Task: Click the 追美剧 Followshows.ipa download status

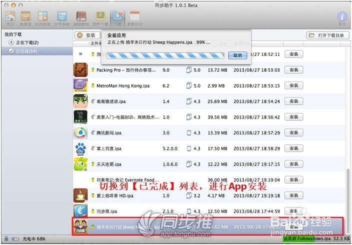Action: [x=316, y=238]
